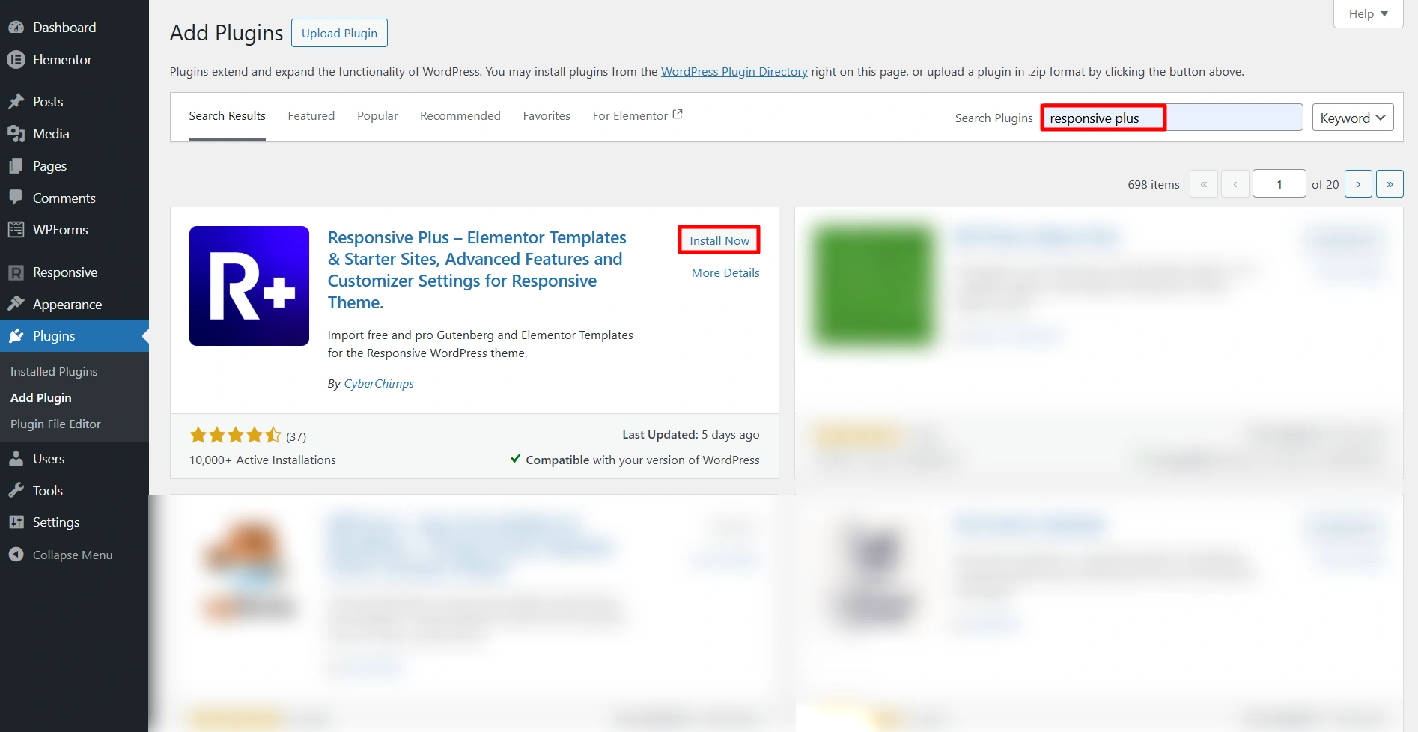Click the Pages icon in sidebar
Viewport: 1418px width, 732px height.
coord(16,166)
